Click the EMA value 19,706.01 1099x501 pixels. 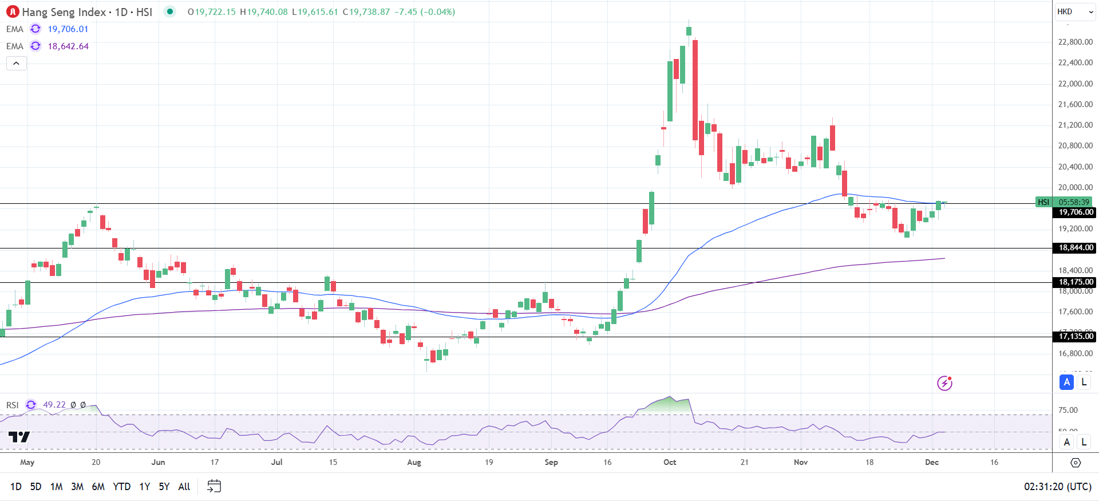(68, 29)
